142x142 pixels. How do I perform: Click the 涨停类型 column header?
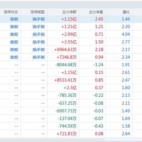coord(38,12)
